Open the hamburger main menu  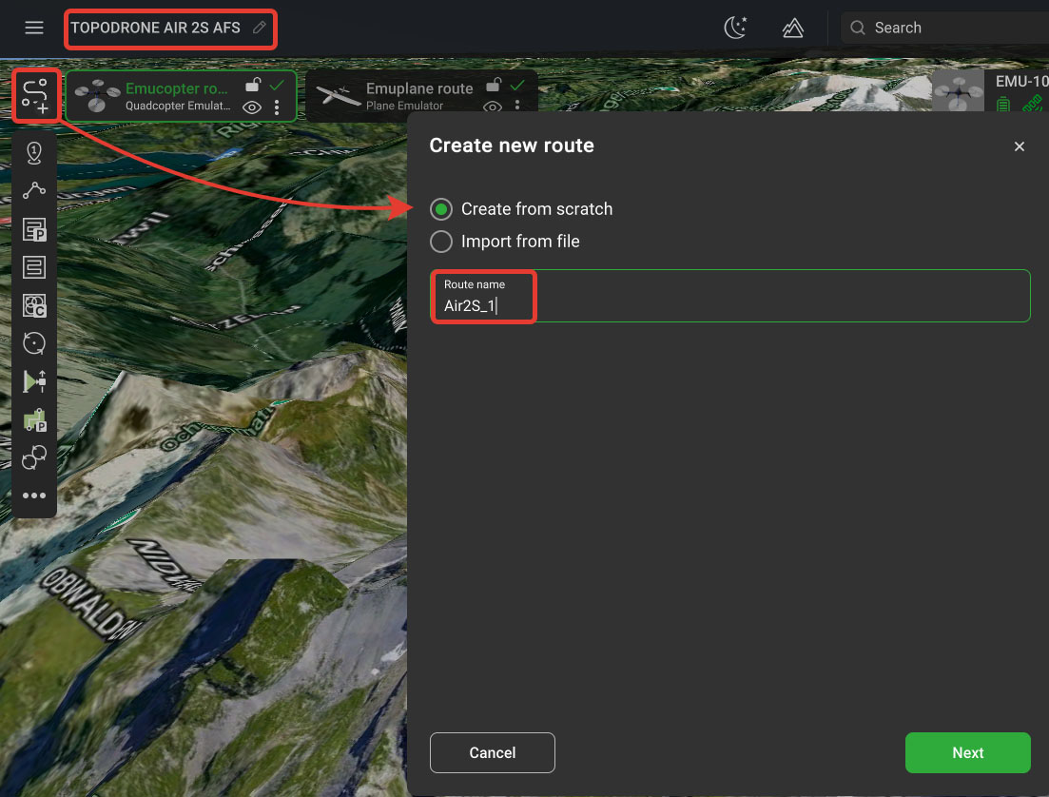(34, 28)
